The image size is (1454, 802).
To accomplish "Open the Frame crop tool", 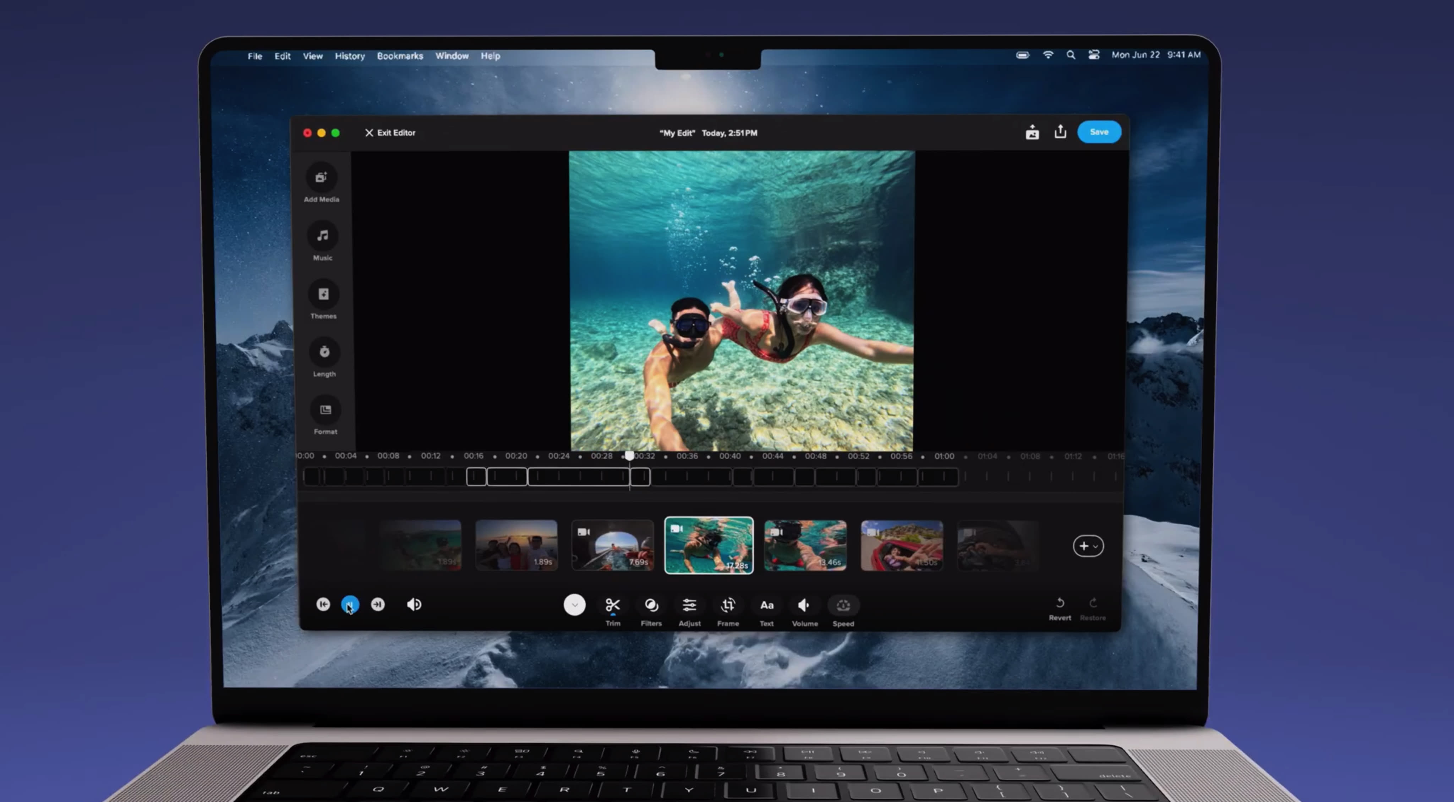I will click(x=728, y=604).
